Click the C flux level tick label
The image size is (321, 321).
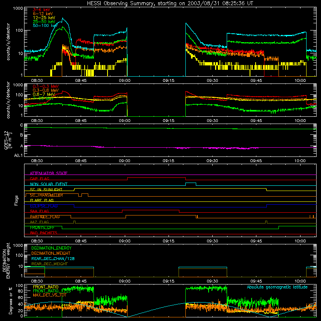pyautogui.click(x=22, y=125)
